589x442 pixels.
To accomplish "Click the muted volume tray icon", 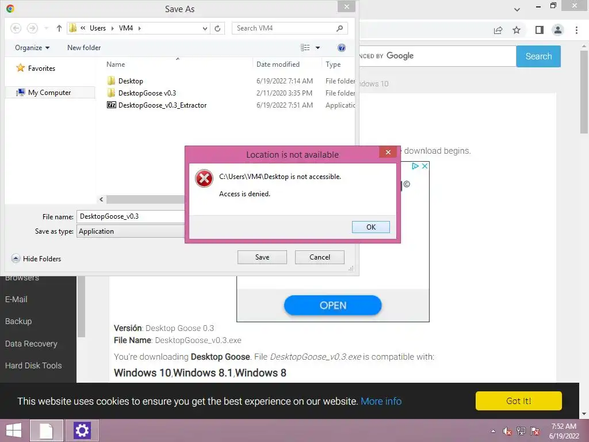I will coord(507,431).
